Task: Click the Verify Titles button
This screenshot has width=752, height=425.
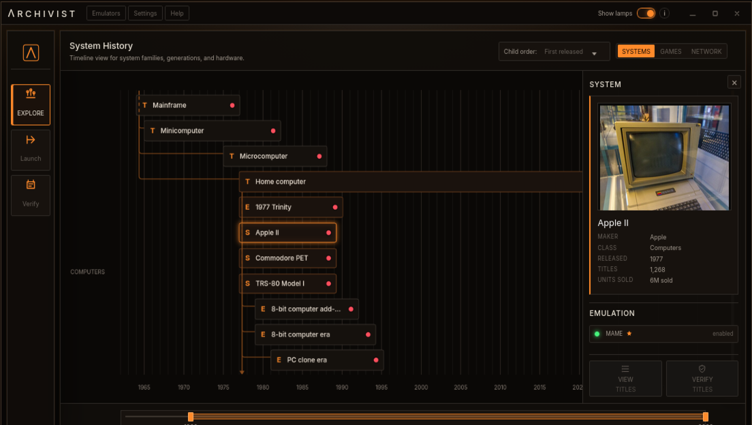Action: point(702,379)
